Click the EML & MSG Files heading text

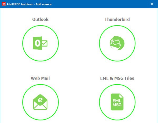(x=117, y=78)
